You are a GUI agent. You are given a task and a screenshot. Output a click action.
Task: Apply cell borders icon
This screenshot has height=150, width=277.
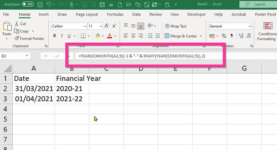click(x=83, y=36)
